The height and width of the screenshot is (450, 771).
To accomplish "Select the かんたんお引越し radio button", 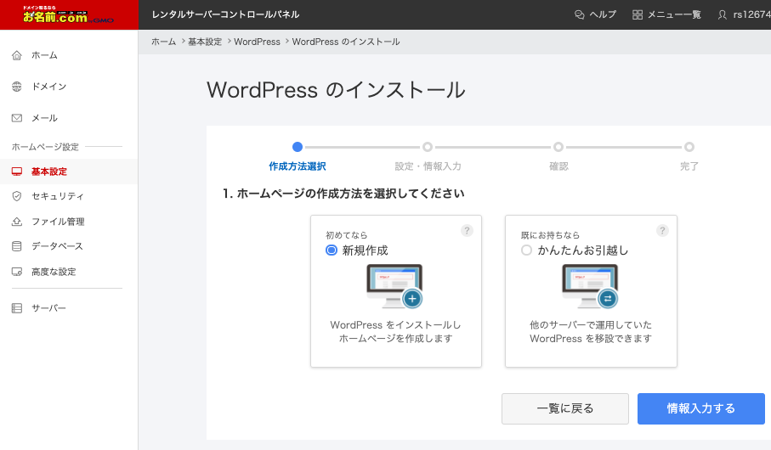I will click(x=526, y=250).
